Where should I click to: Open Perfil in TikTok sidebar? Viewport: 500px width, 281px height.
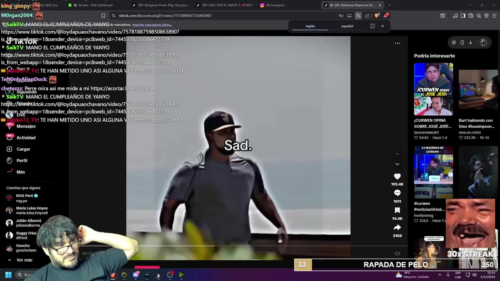(21, 160)
